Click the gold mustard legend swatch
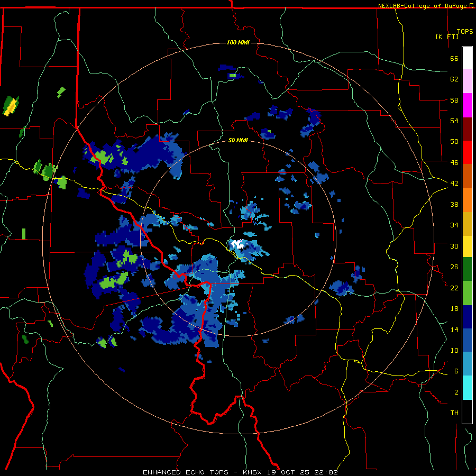This screenshot has width=476, height=476. point(467,224)
